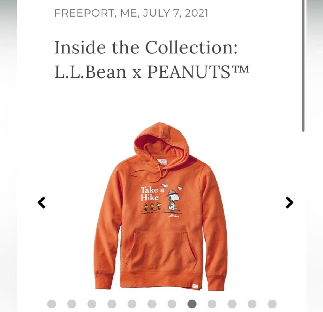Select the fifth carousel dot
Screen dimensions: 323x312
tap(132, 304)
